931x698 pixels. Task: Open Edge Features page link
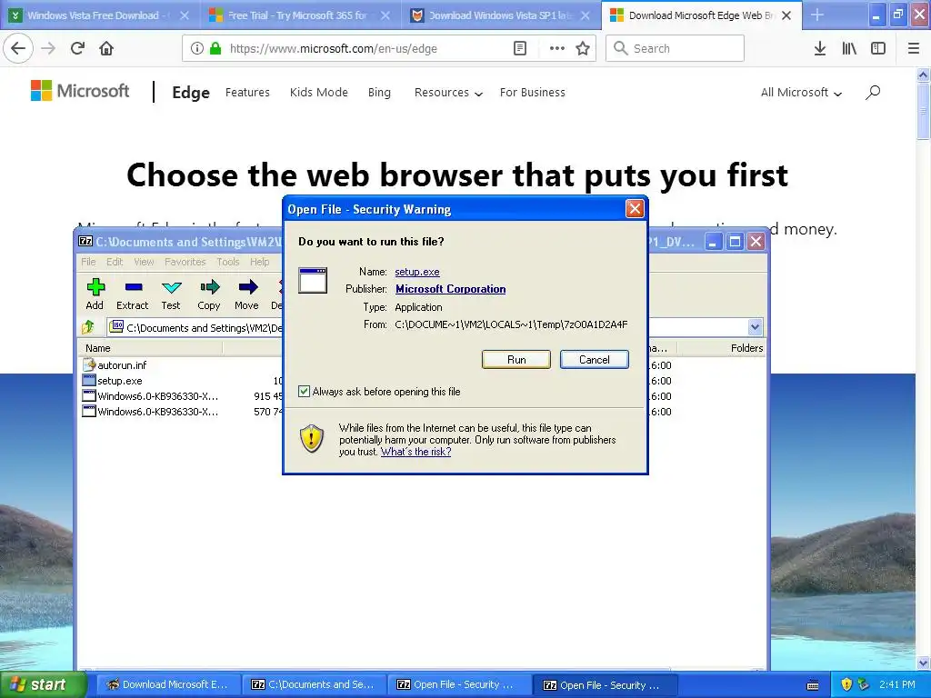247,92
